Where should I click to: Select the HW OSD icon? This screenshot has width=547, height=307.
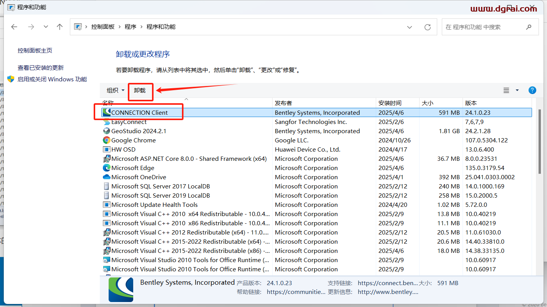point(107,149)
